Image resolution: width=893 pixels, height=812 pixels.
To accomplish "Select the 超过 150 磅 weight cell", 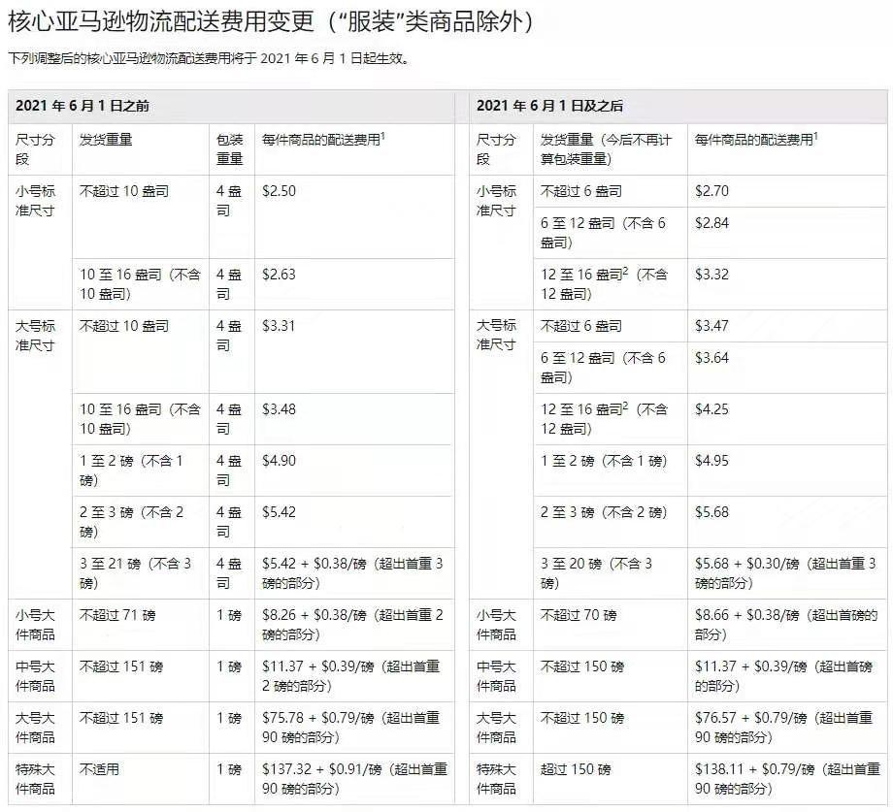I will point(576,769).
